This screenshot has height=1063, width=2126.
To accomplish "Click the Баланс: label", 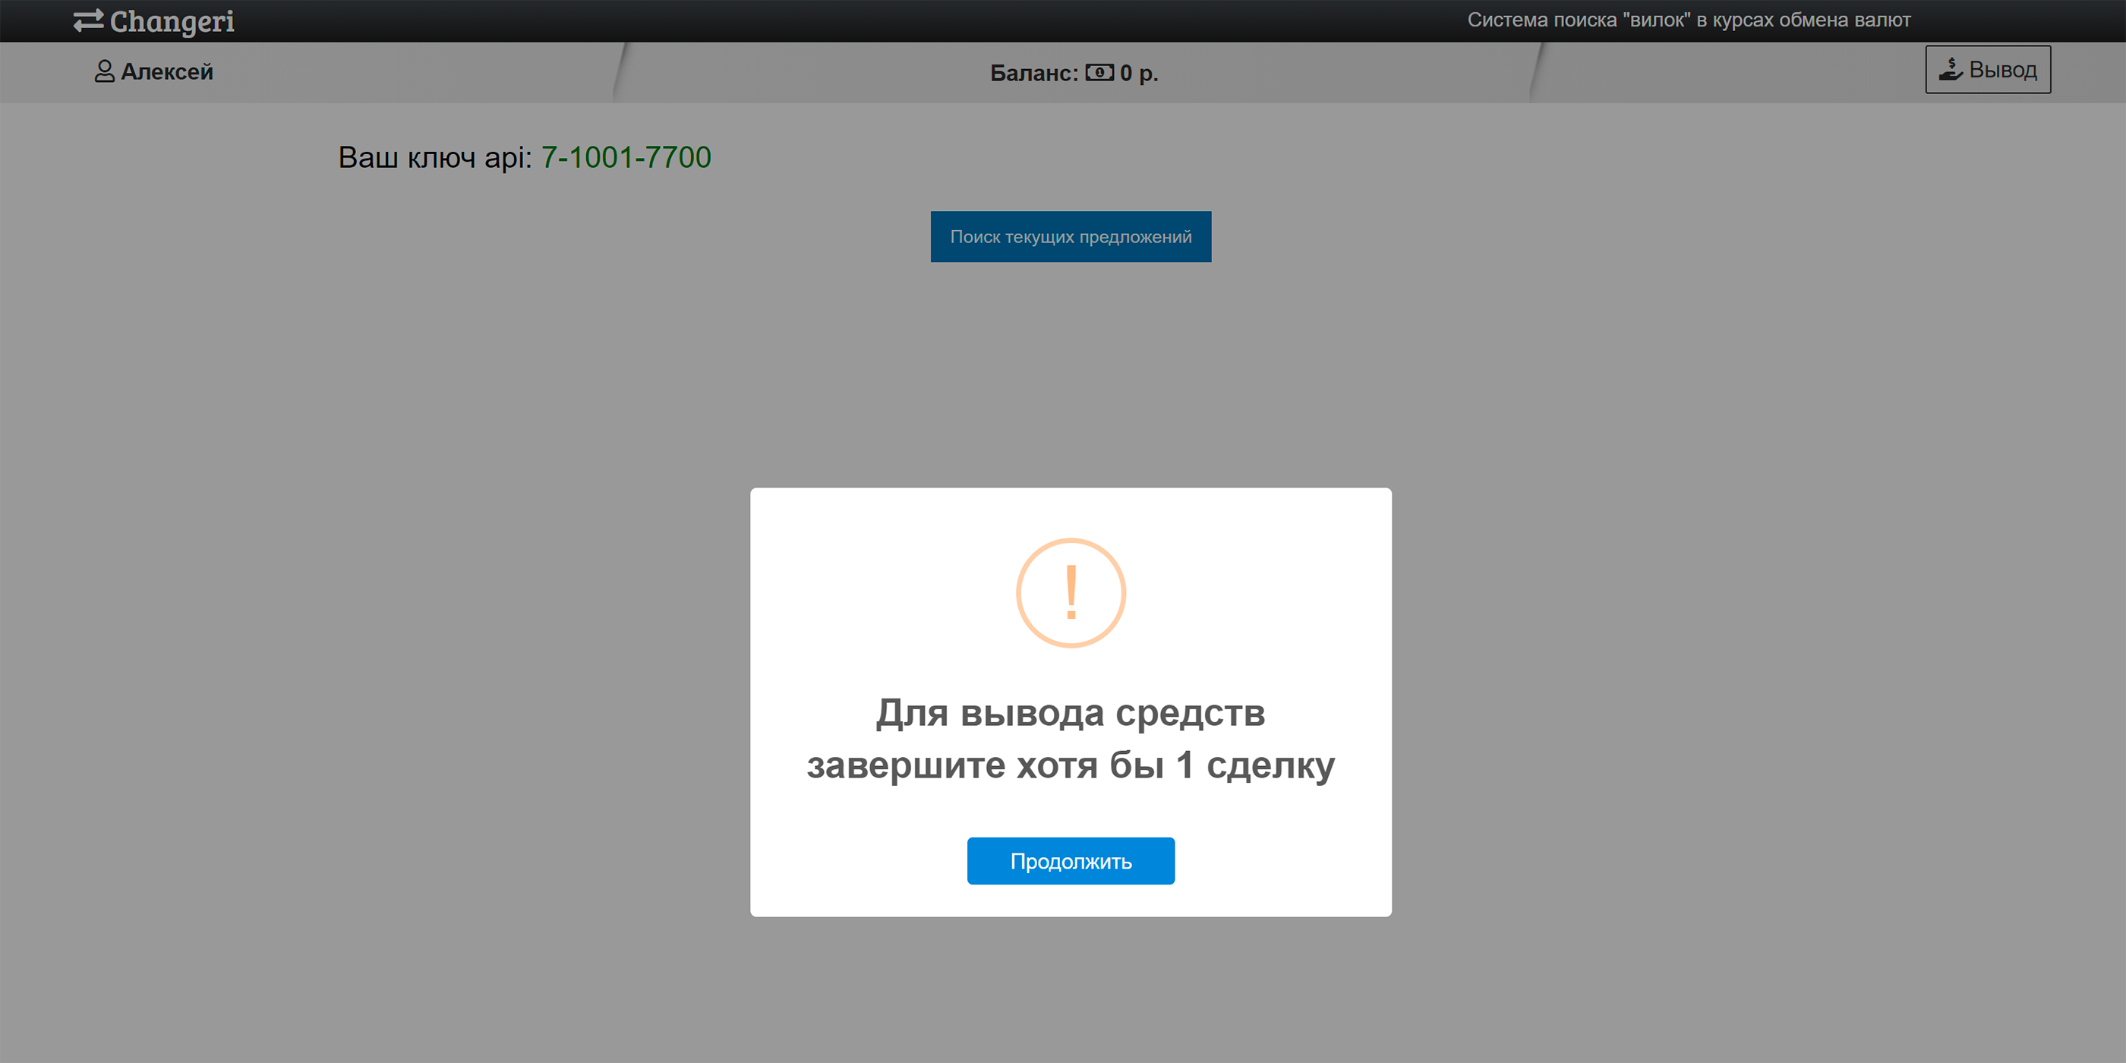I will [1034, 74].
